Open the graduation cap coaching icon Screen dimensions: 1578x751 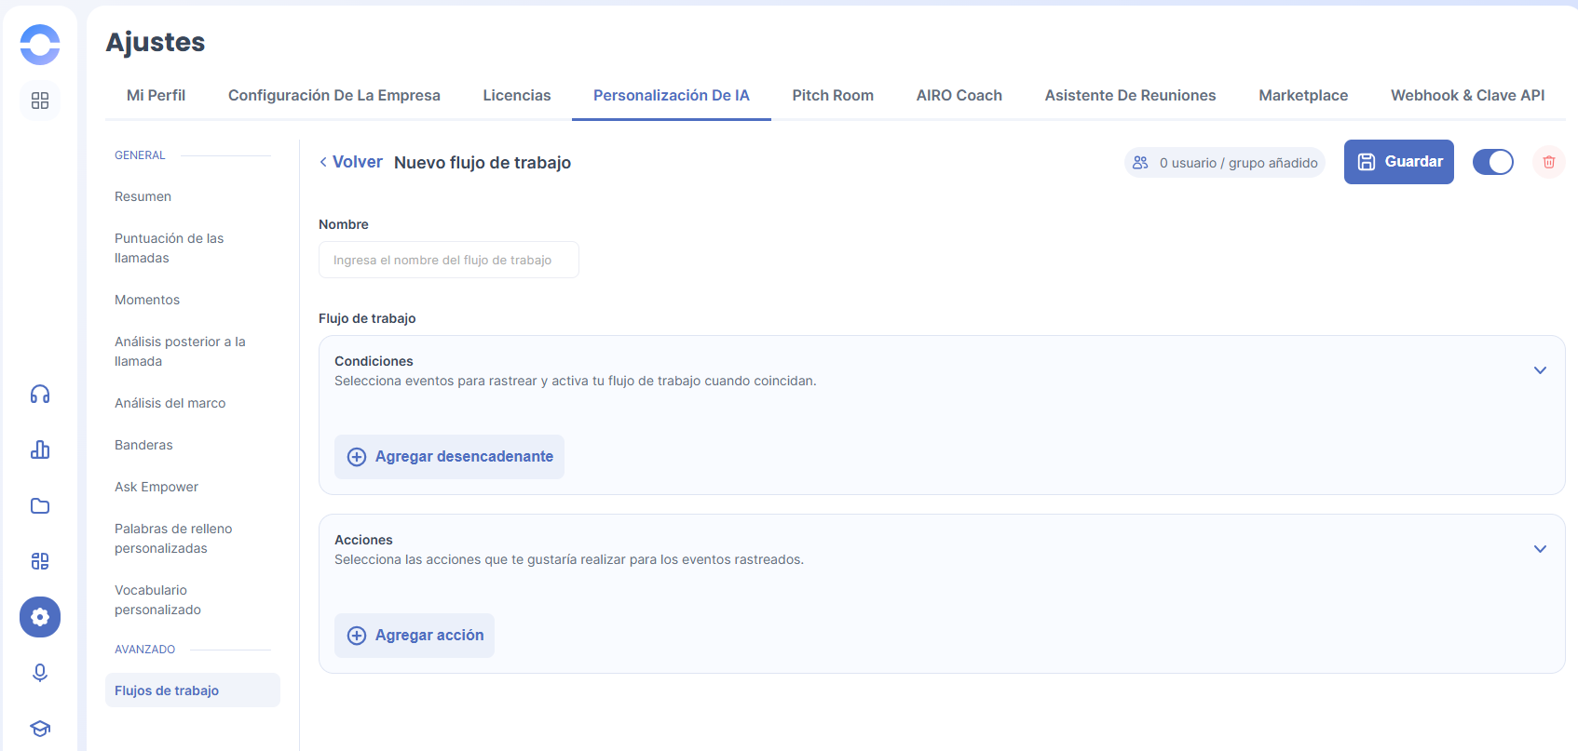click(40, 729)
